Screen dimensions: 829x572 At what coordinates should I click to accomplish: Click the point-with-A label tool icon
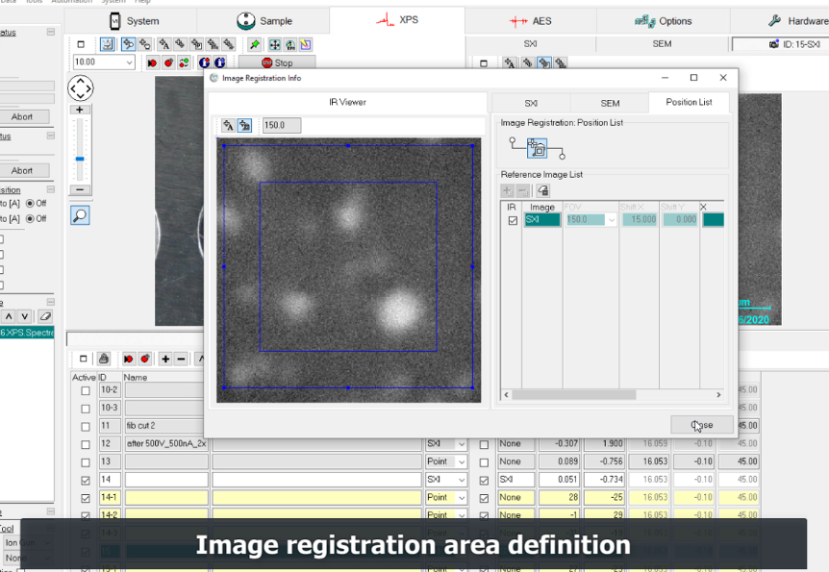pyautogui.click(x=164, y=44)
